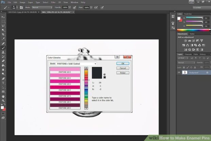The image size is (211, 141).
Task: Click the Color Balance adjustment icon
Action: tap(188, 45)
